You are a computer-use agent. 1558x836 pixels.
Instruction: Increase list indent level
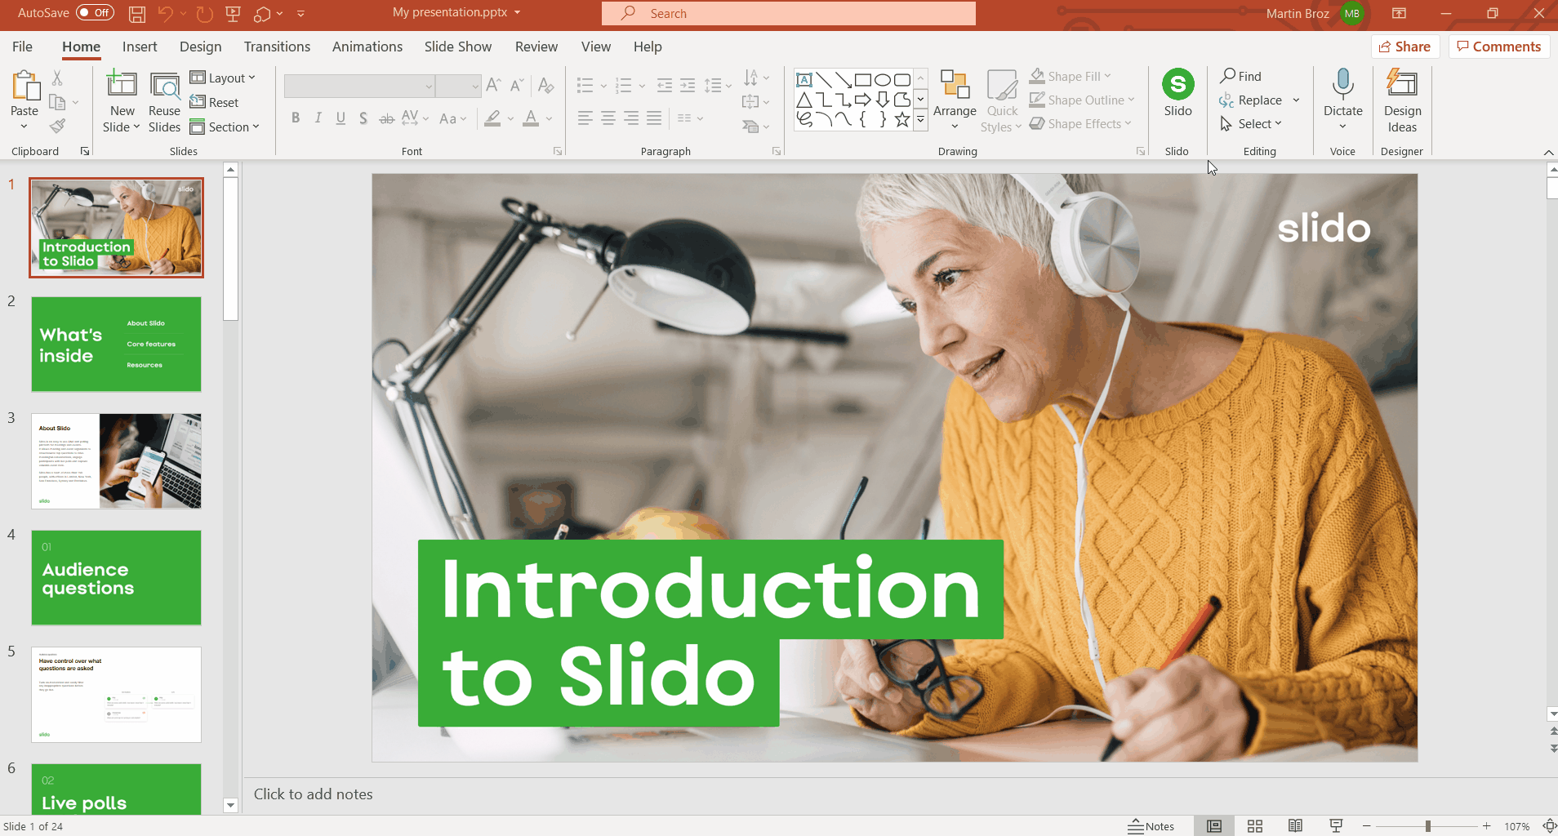coord(688,85)
